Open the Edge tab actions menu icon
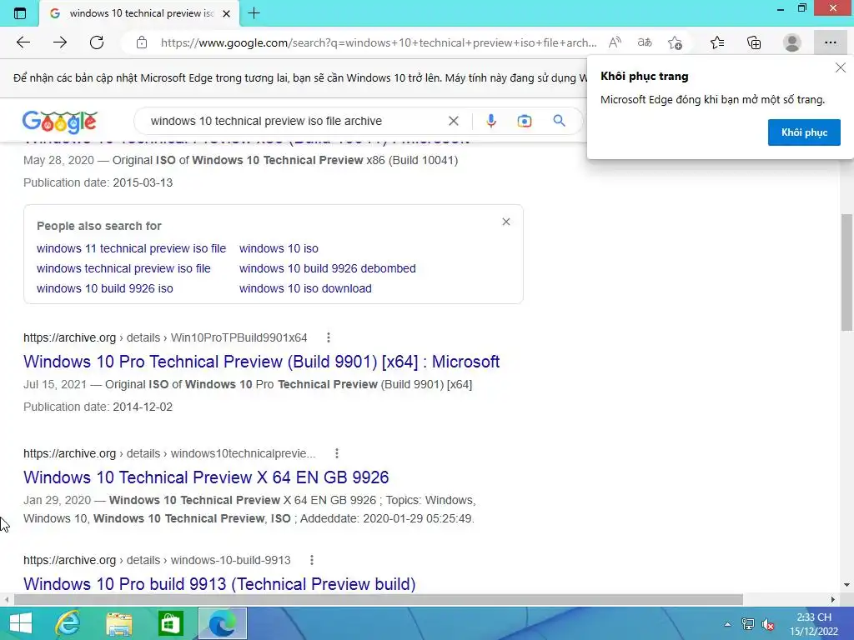The image size is (854, 640). coord(20,13)
